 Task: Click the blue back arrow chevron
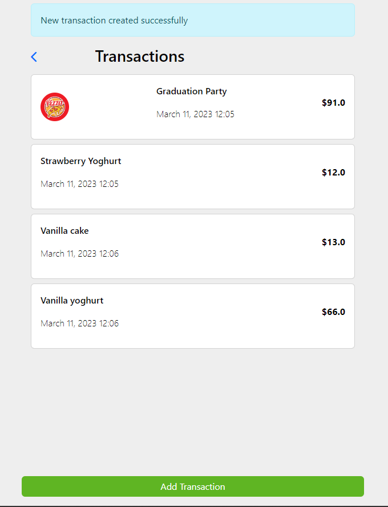[x=34, y=57]
